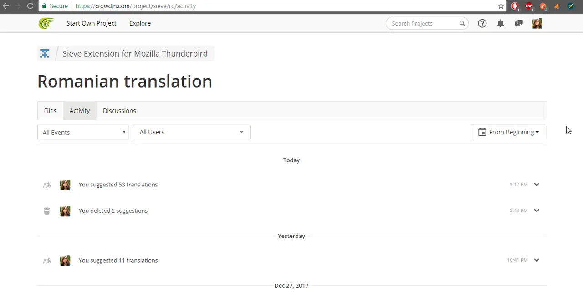Click the Dec 27, 2017 date heading
The width and height of the screenshot is (583, 299).
click(x=291, y=285)
